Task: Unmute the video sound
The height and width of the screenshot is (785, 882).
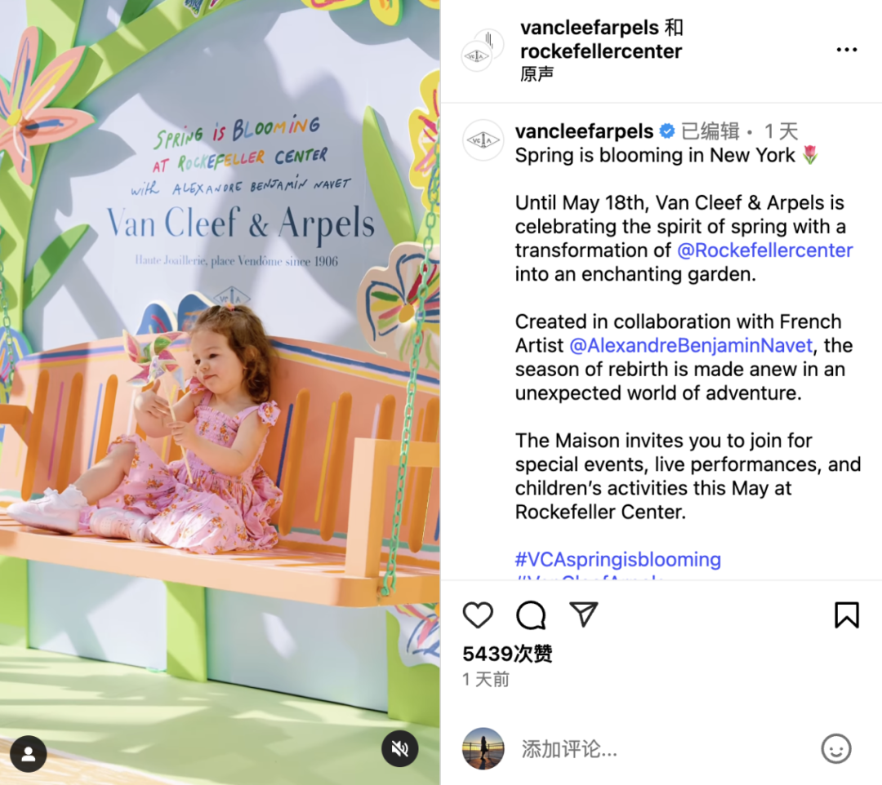Action: click(400, 748)
